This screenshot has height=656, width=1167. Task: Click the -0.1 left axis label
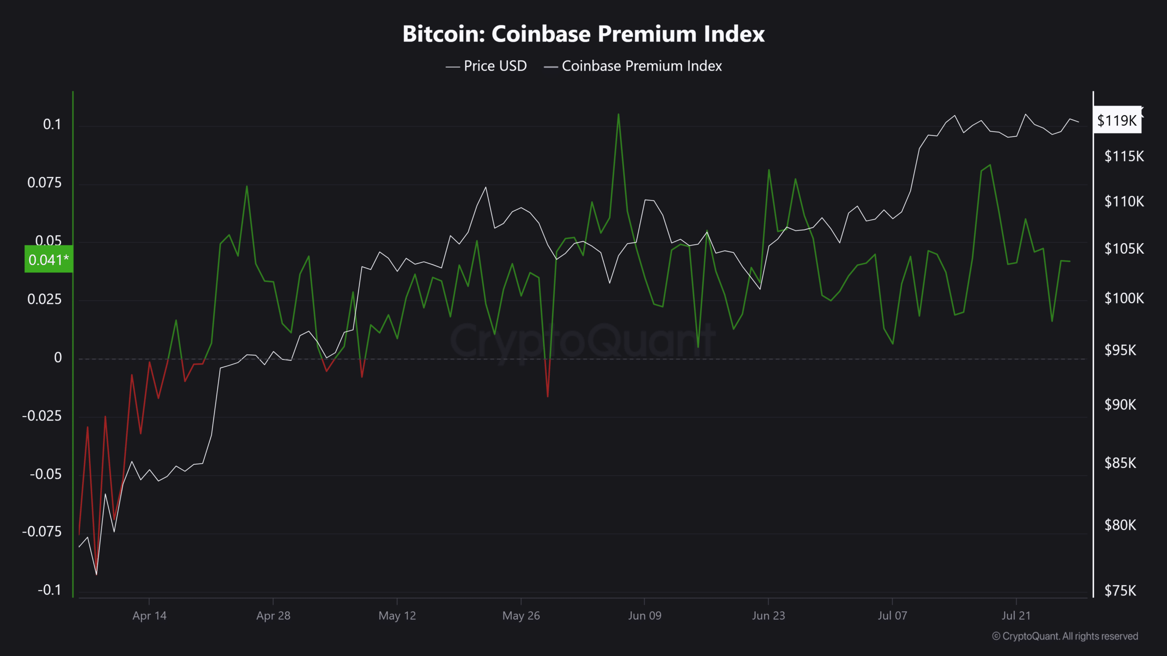[x=49, y=590]
